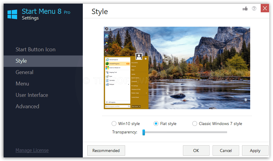Click 'Style' page heading text

[100, 12]
